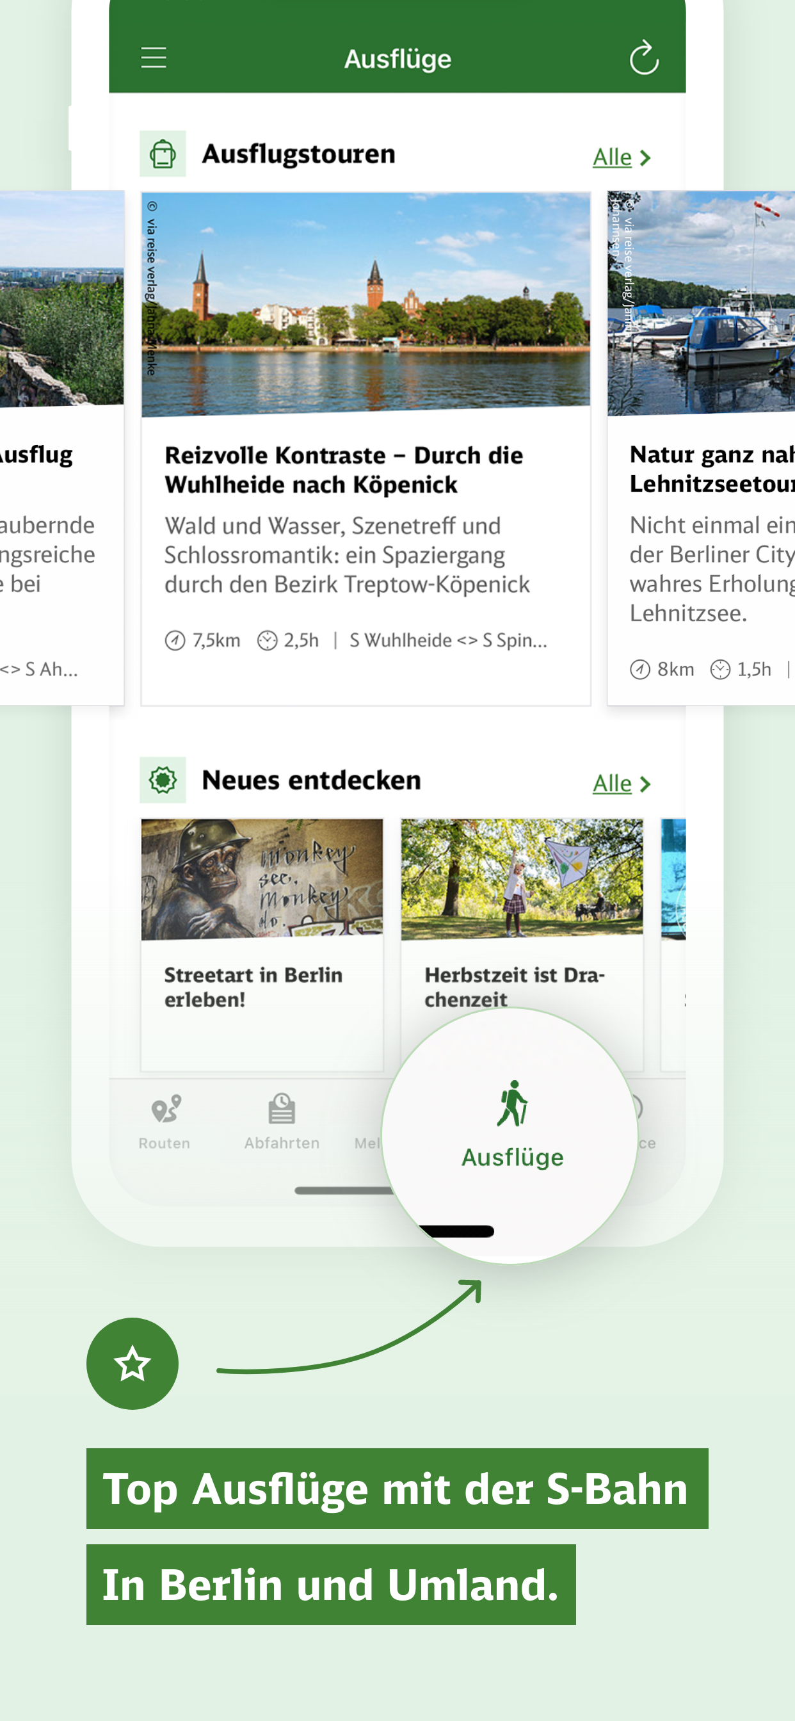
Task: Click the 8km distance icon
Action: (x=640, y=670)
